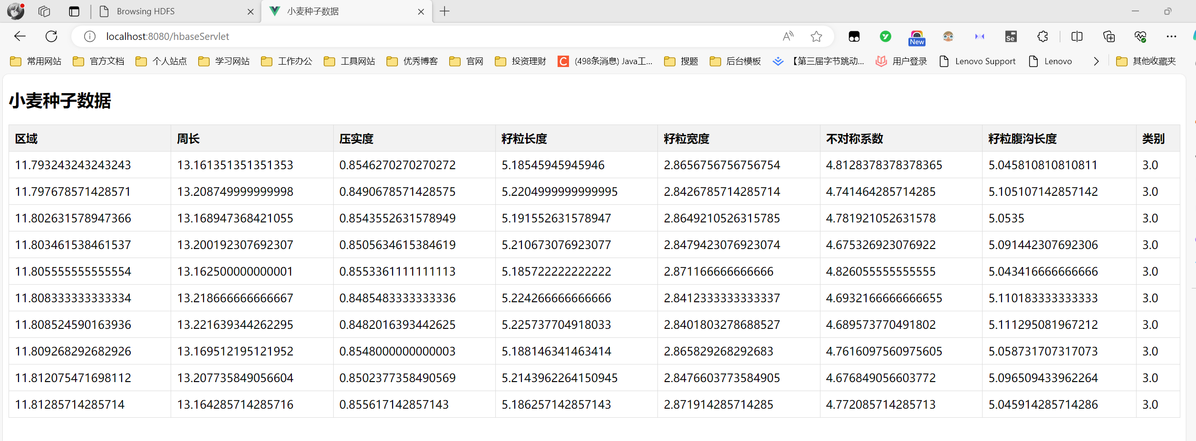Image resolution: width=1196 pixels, height=441 pixels.
Task: Open the 官网 bookmarks folder
Action: pos(466,61)
